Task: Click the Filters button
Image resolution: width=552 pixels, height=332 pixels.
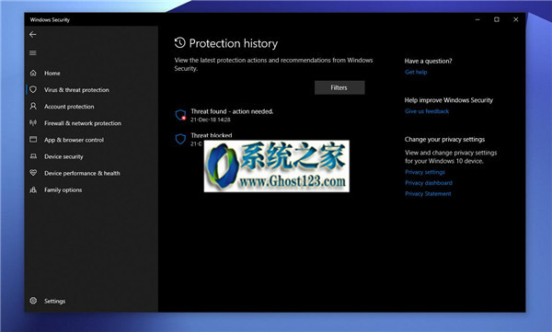Action: 339,87
